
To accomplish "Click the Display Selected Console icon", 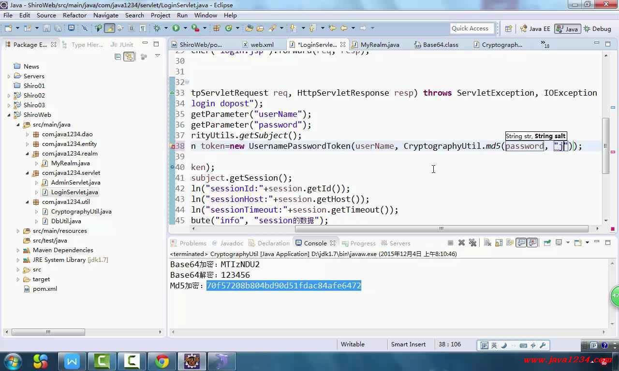I will [559, 243].
